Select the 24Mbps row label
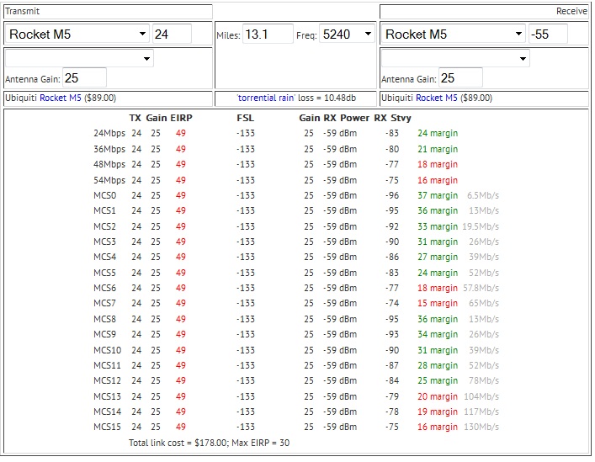 (x=109, y=133)
